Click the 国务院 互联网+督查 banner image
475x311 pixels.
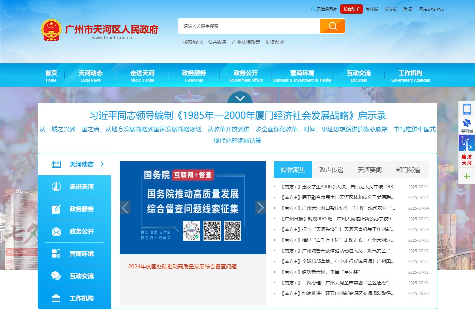point(193,208)
